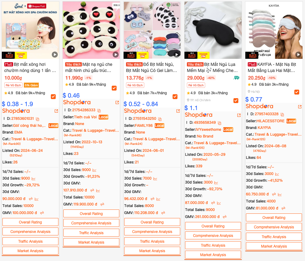
Task: Uncheck the selection box on IVYsweethome product
Action: click(x=236, y=101)
